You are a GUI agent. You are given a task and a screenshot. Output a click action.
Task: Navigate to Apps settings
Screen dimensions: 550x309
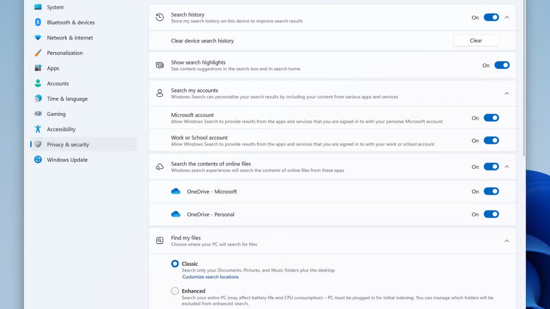pos(84,68)
